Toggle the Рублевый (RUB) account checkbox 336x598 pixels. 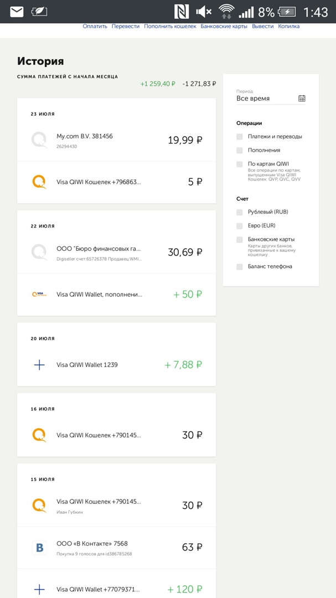tap(240, 212)
